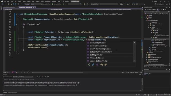
Task: Click Solution Explorer properties wrench icon
Action: point(163,10)
